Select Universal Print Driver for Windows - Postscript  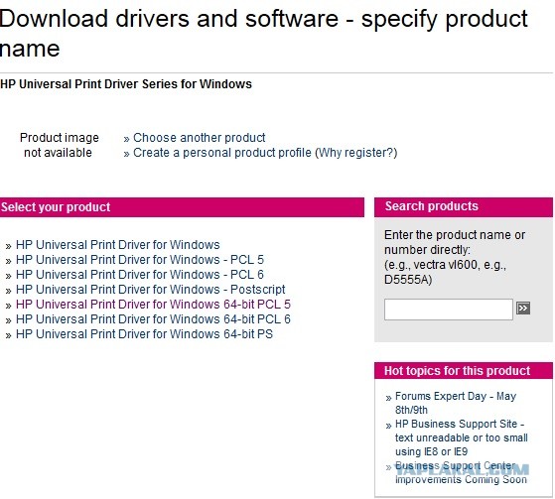[x=151, y=290]
